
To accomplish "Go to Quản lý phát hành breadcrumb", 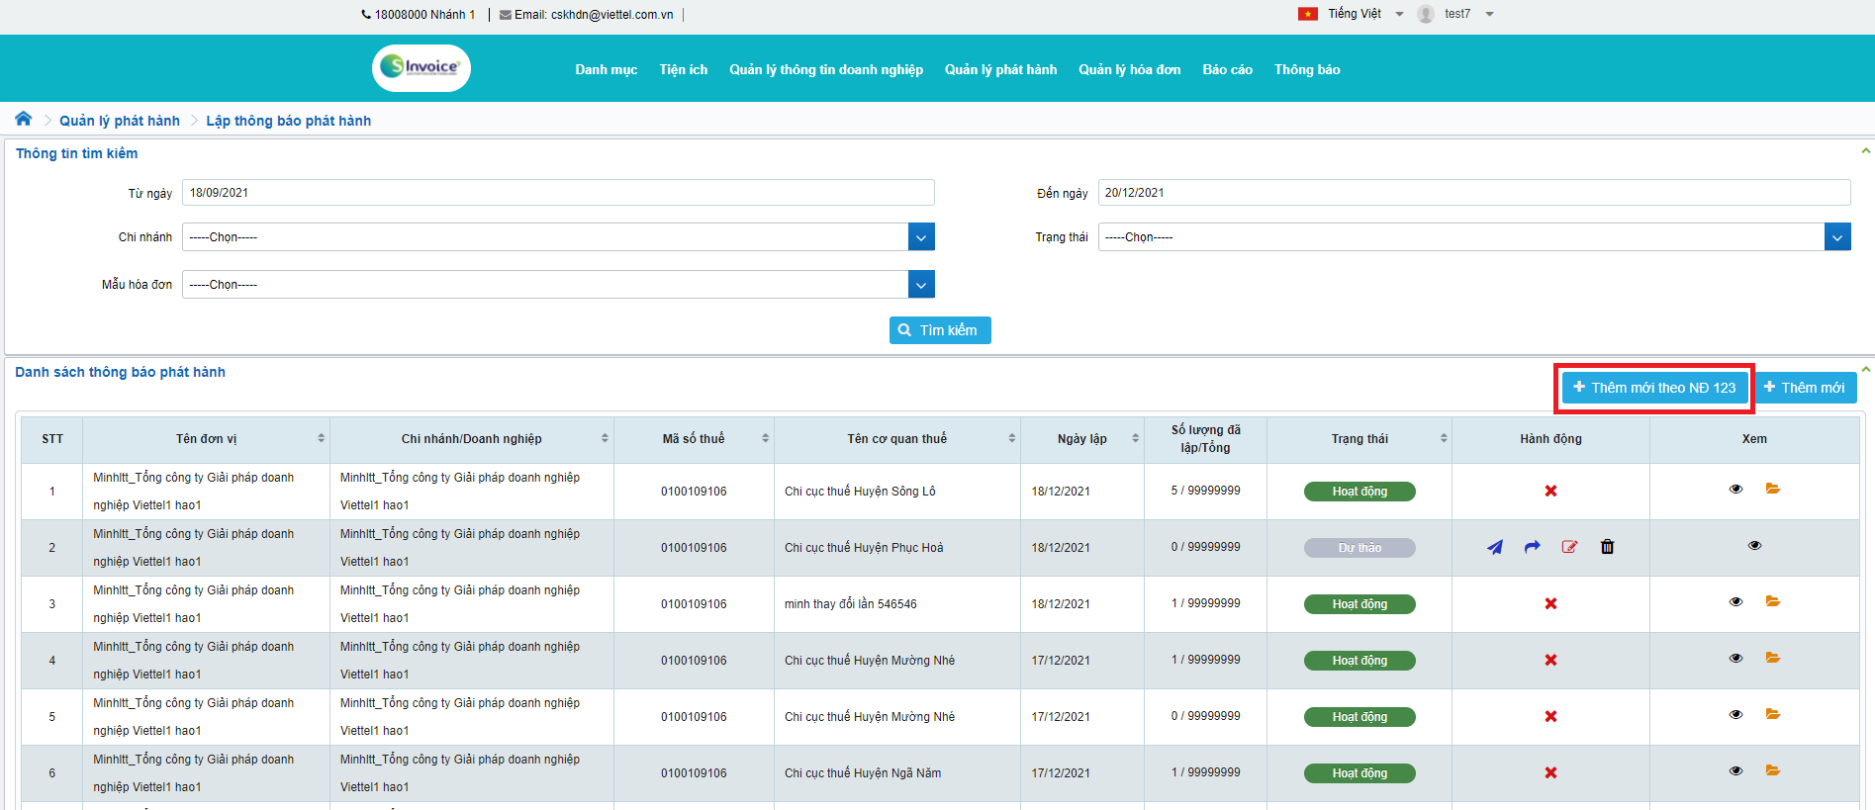I will click(120, 121).
